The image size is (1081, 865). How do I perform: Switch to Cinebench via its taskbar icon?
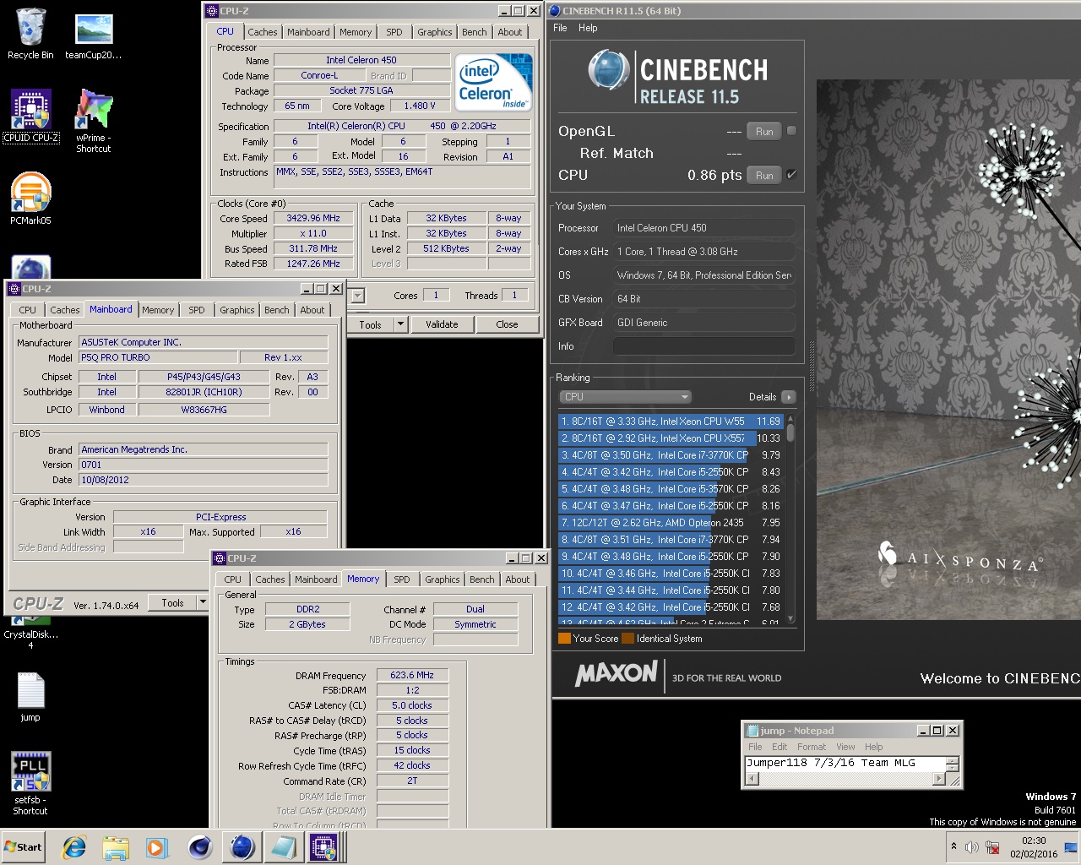coord(242,846)
